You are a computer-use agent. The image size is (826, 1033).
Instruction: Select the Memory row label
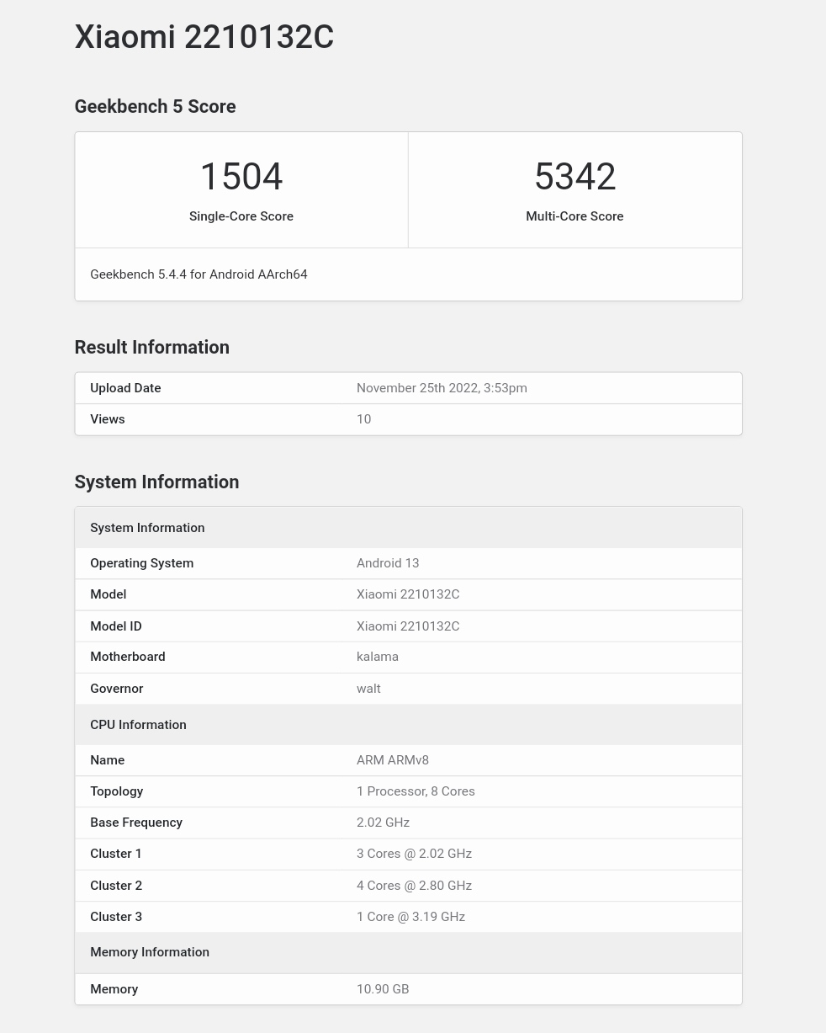[x=114, y=989]
